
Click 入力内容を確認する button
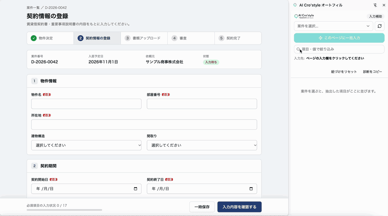point(239,207)
